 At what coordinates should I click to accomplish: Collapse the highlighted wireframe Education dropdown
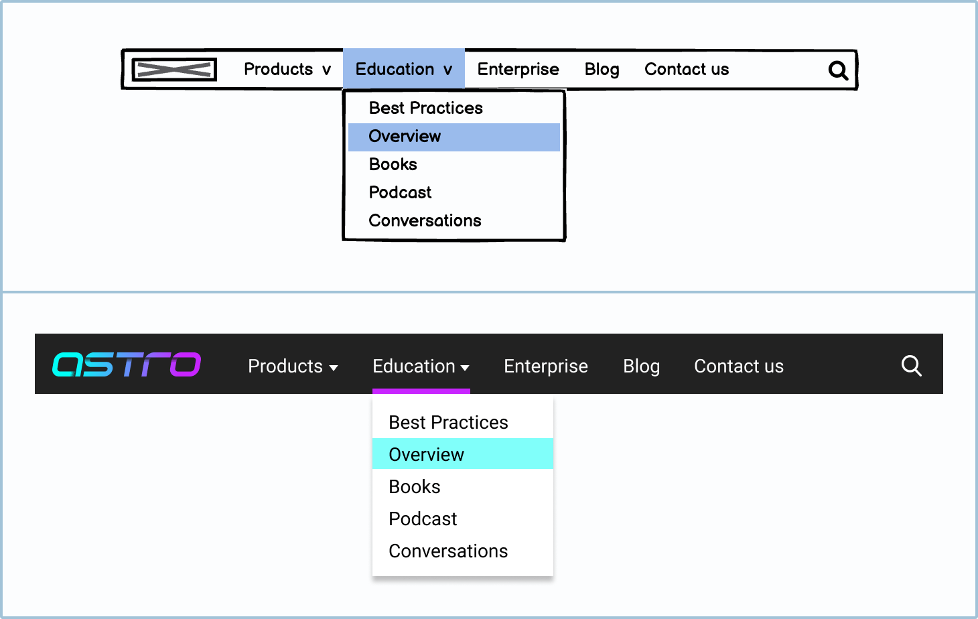point(403,70)
